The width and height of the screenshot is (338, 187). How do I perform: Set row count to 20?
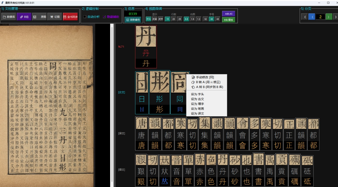174,19
